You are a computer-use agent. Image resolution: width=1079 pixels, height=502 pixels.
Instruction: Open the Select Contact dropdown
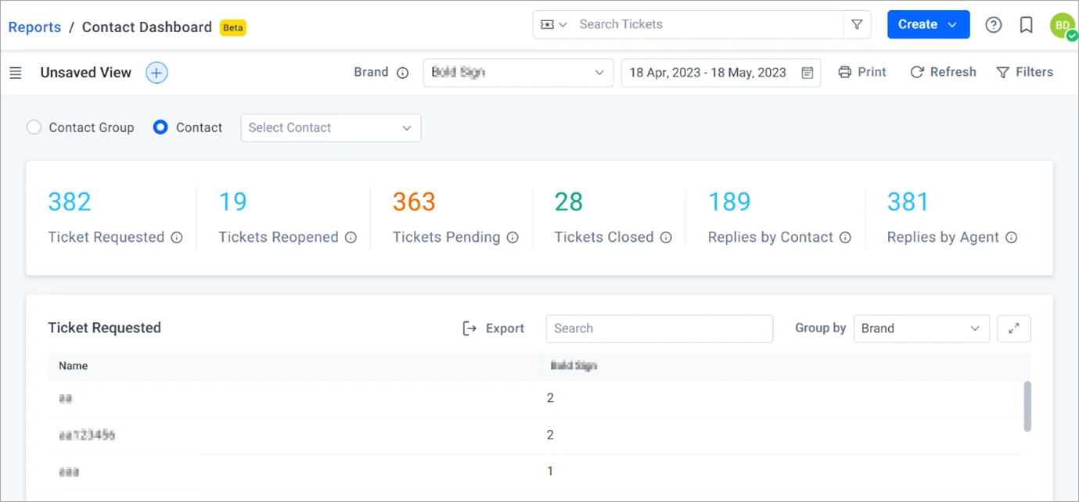pos(330,127)
